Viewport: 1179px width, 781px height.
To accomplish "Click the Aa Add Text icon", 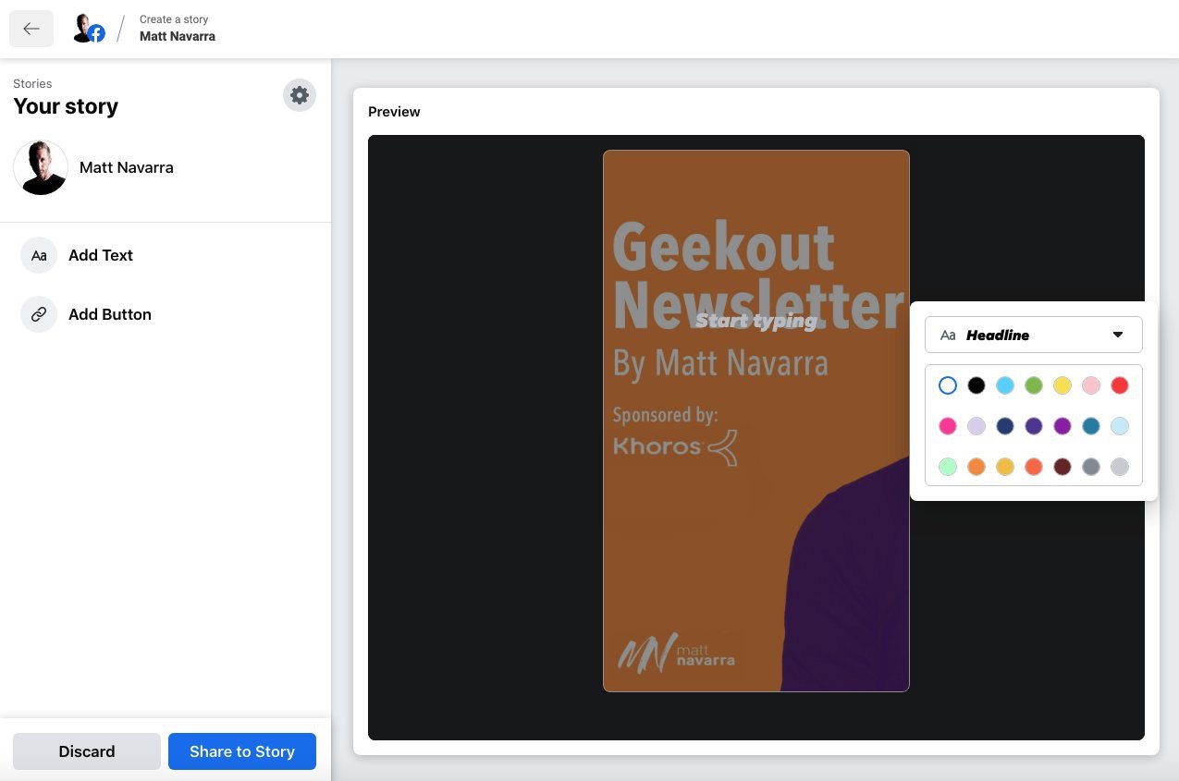I will click(x=39, y=255).
